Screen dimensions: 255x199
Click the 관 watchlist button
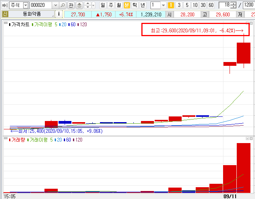point(71,5)
